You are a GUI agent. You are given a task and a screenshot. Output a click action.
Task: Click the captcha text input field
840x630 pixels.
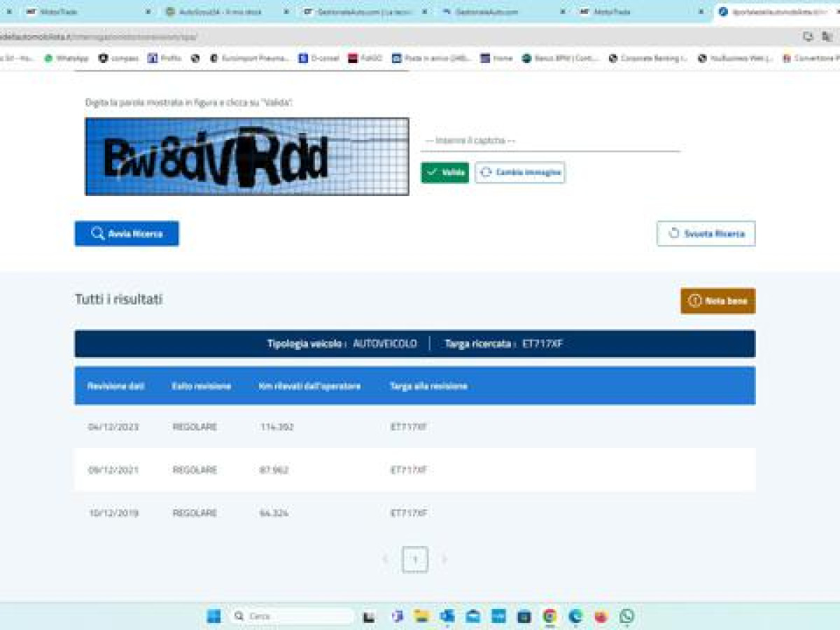click(x=549, y=141)
